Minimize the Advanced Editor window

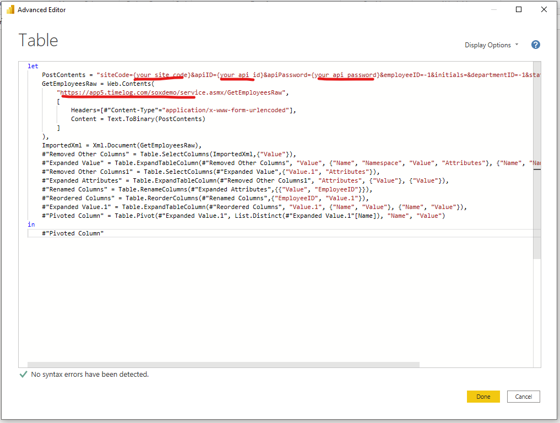click(492, 10)
